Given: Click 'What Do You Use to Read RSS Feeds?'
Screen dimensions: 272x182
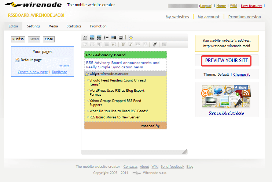Looking at the screenshot, I should pyautogui.click(x=119, y=111).
